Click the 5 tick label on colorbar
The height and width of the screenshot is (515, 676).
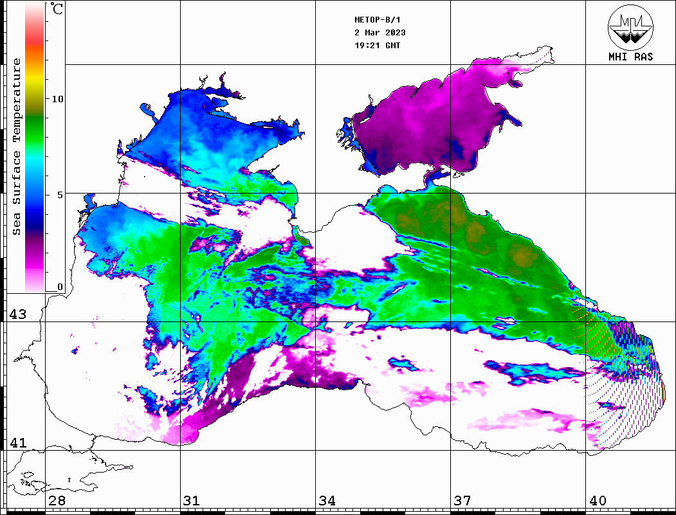click(x=60, y=194)
